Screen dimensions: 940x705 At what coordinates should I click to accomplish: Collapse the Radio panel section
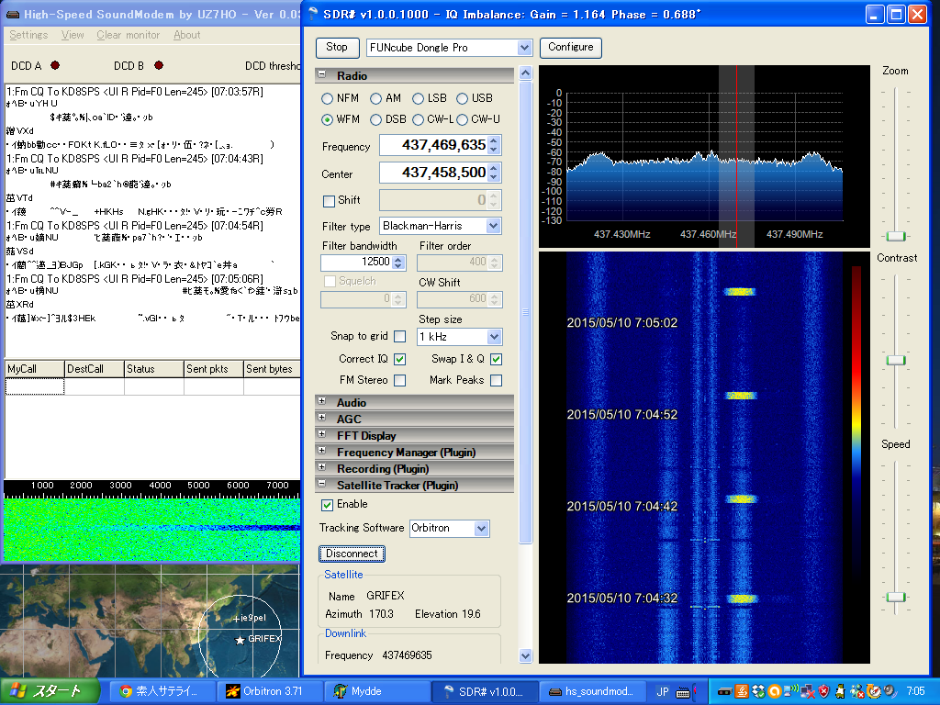[321, 76]
